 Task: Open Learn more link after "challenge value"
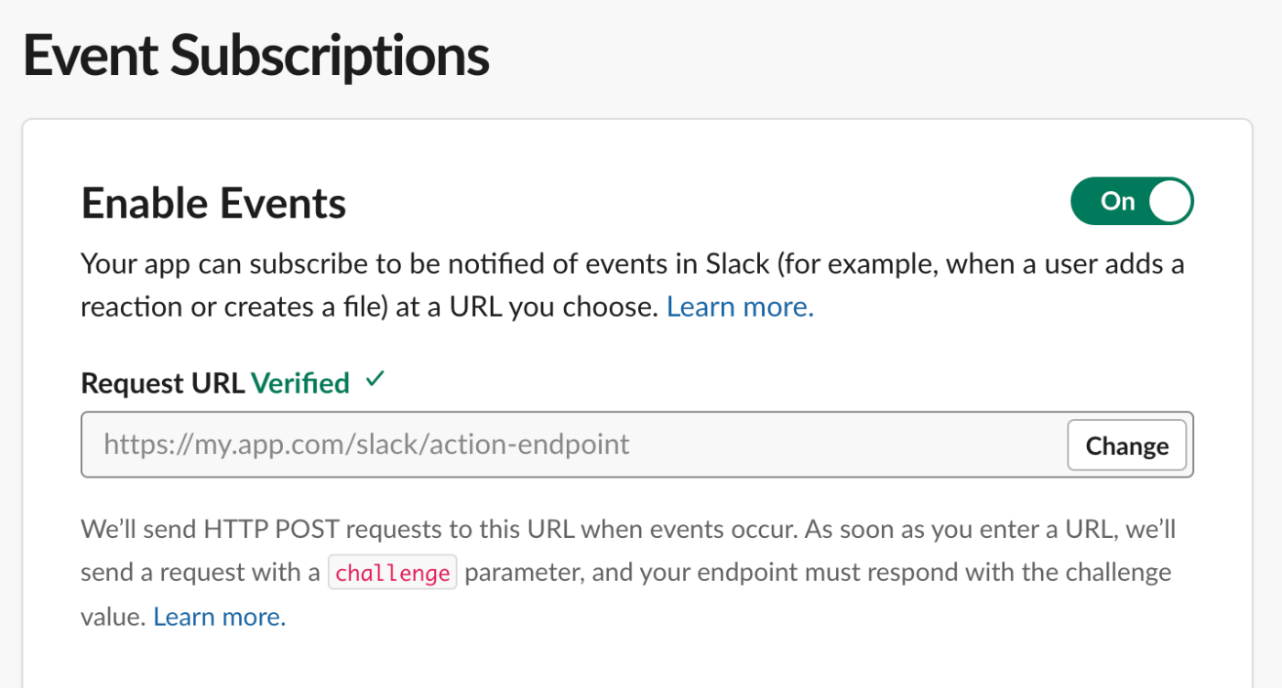[x=220, y=617]
